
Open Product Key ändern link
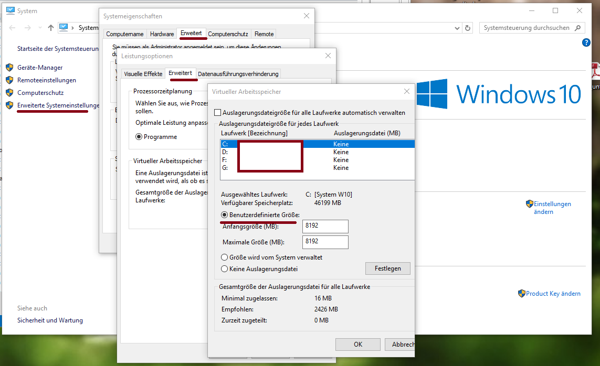pyautogui.click(x=553, y=294)
